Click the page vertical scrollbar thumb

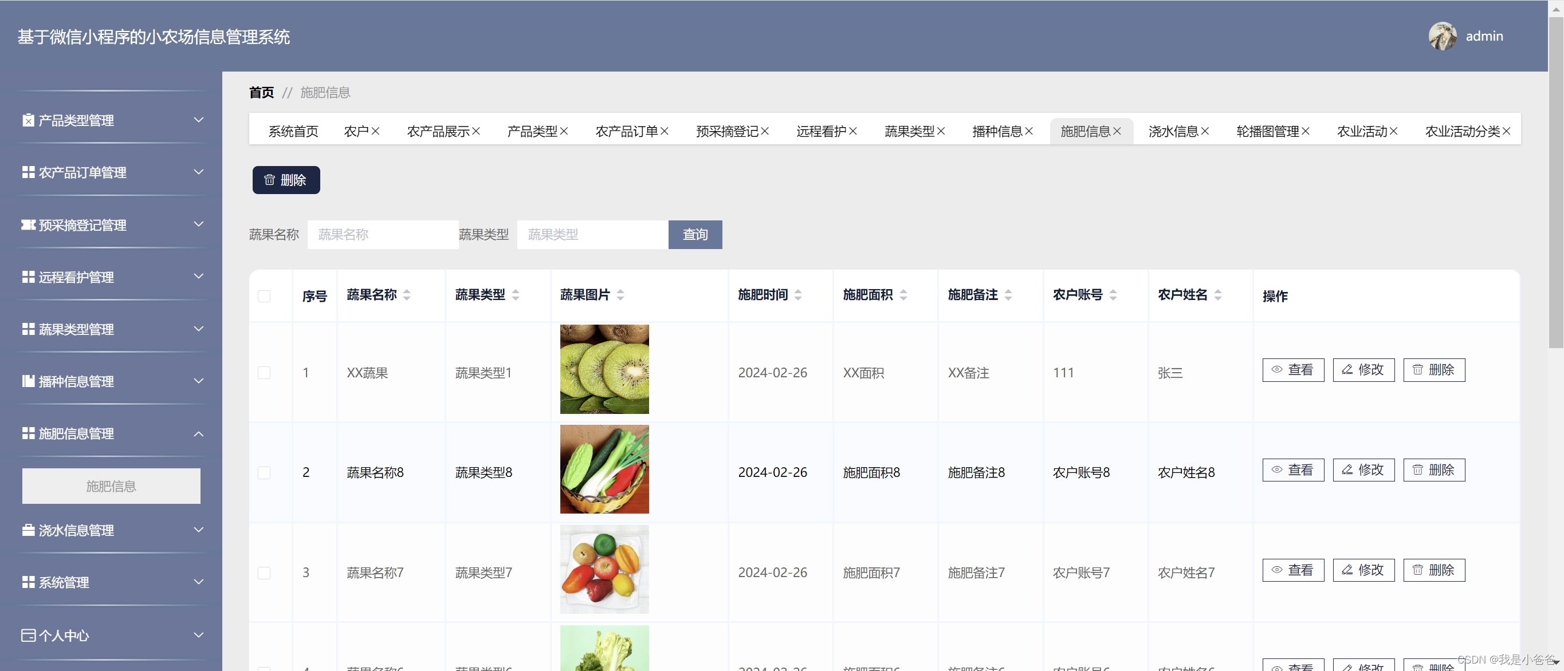coord(1555,182)
